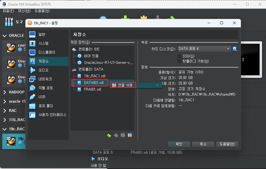Open the 하드 디스크 SATA 포트 4 dropdown
The height and width of the screenshot is (169, 266).
(204, 49)
